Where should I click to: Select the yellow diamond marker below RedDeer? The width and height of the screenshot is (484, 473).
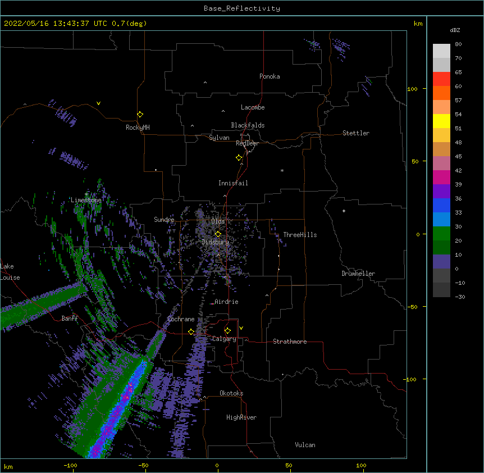[x=239, y=158]
